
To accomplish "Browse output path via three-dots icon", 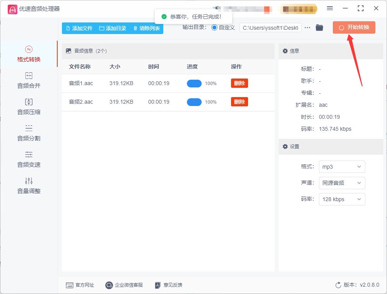I will click(307, 27).
